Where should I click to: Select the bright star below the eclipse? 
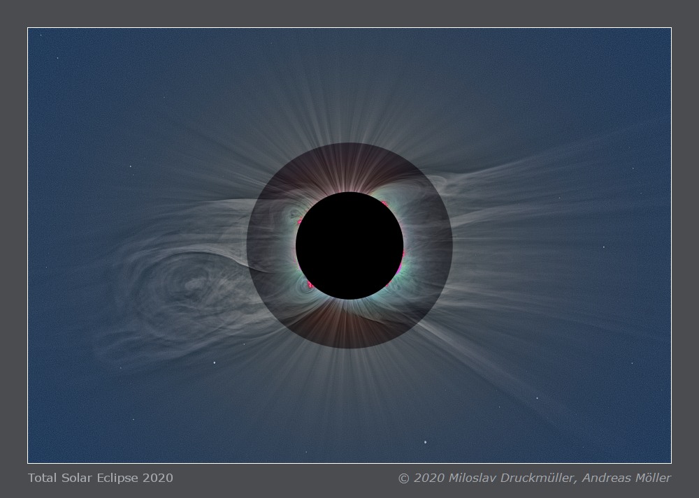(x=425, y=441)
